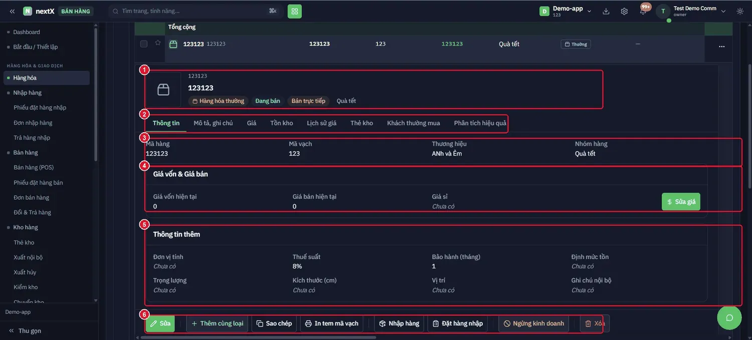Switch to the Tồn kho tab

pos(281,123)
